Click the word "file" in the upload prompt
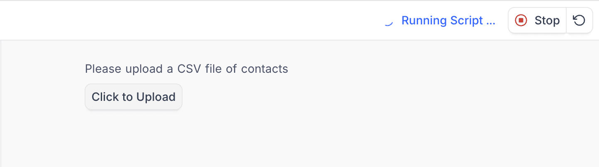Screen dimensions: 599x167 pyautogui.click(x=213, y=69)
